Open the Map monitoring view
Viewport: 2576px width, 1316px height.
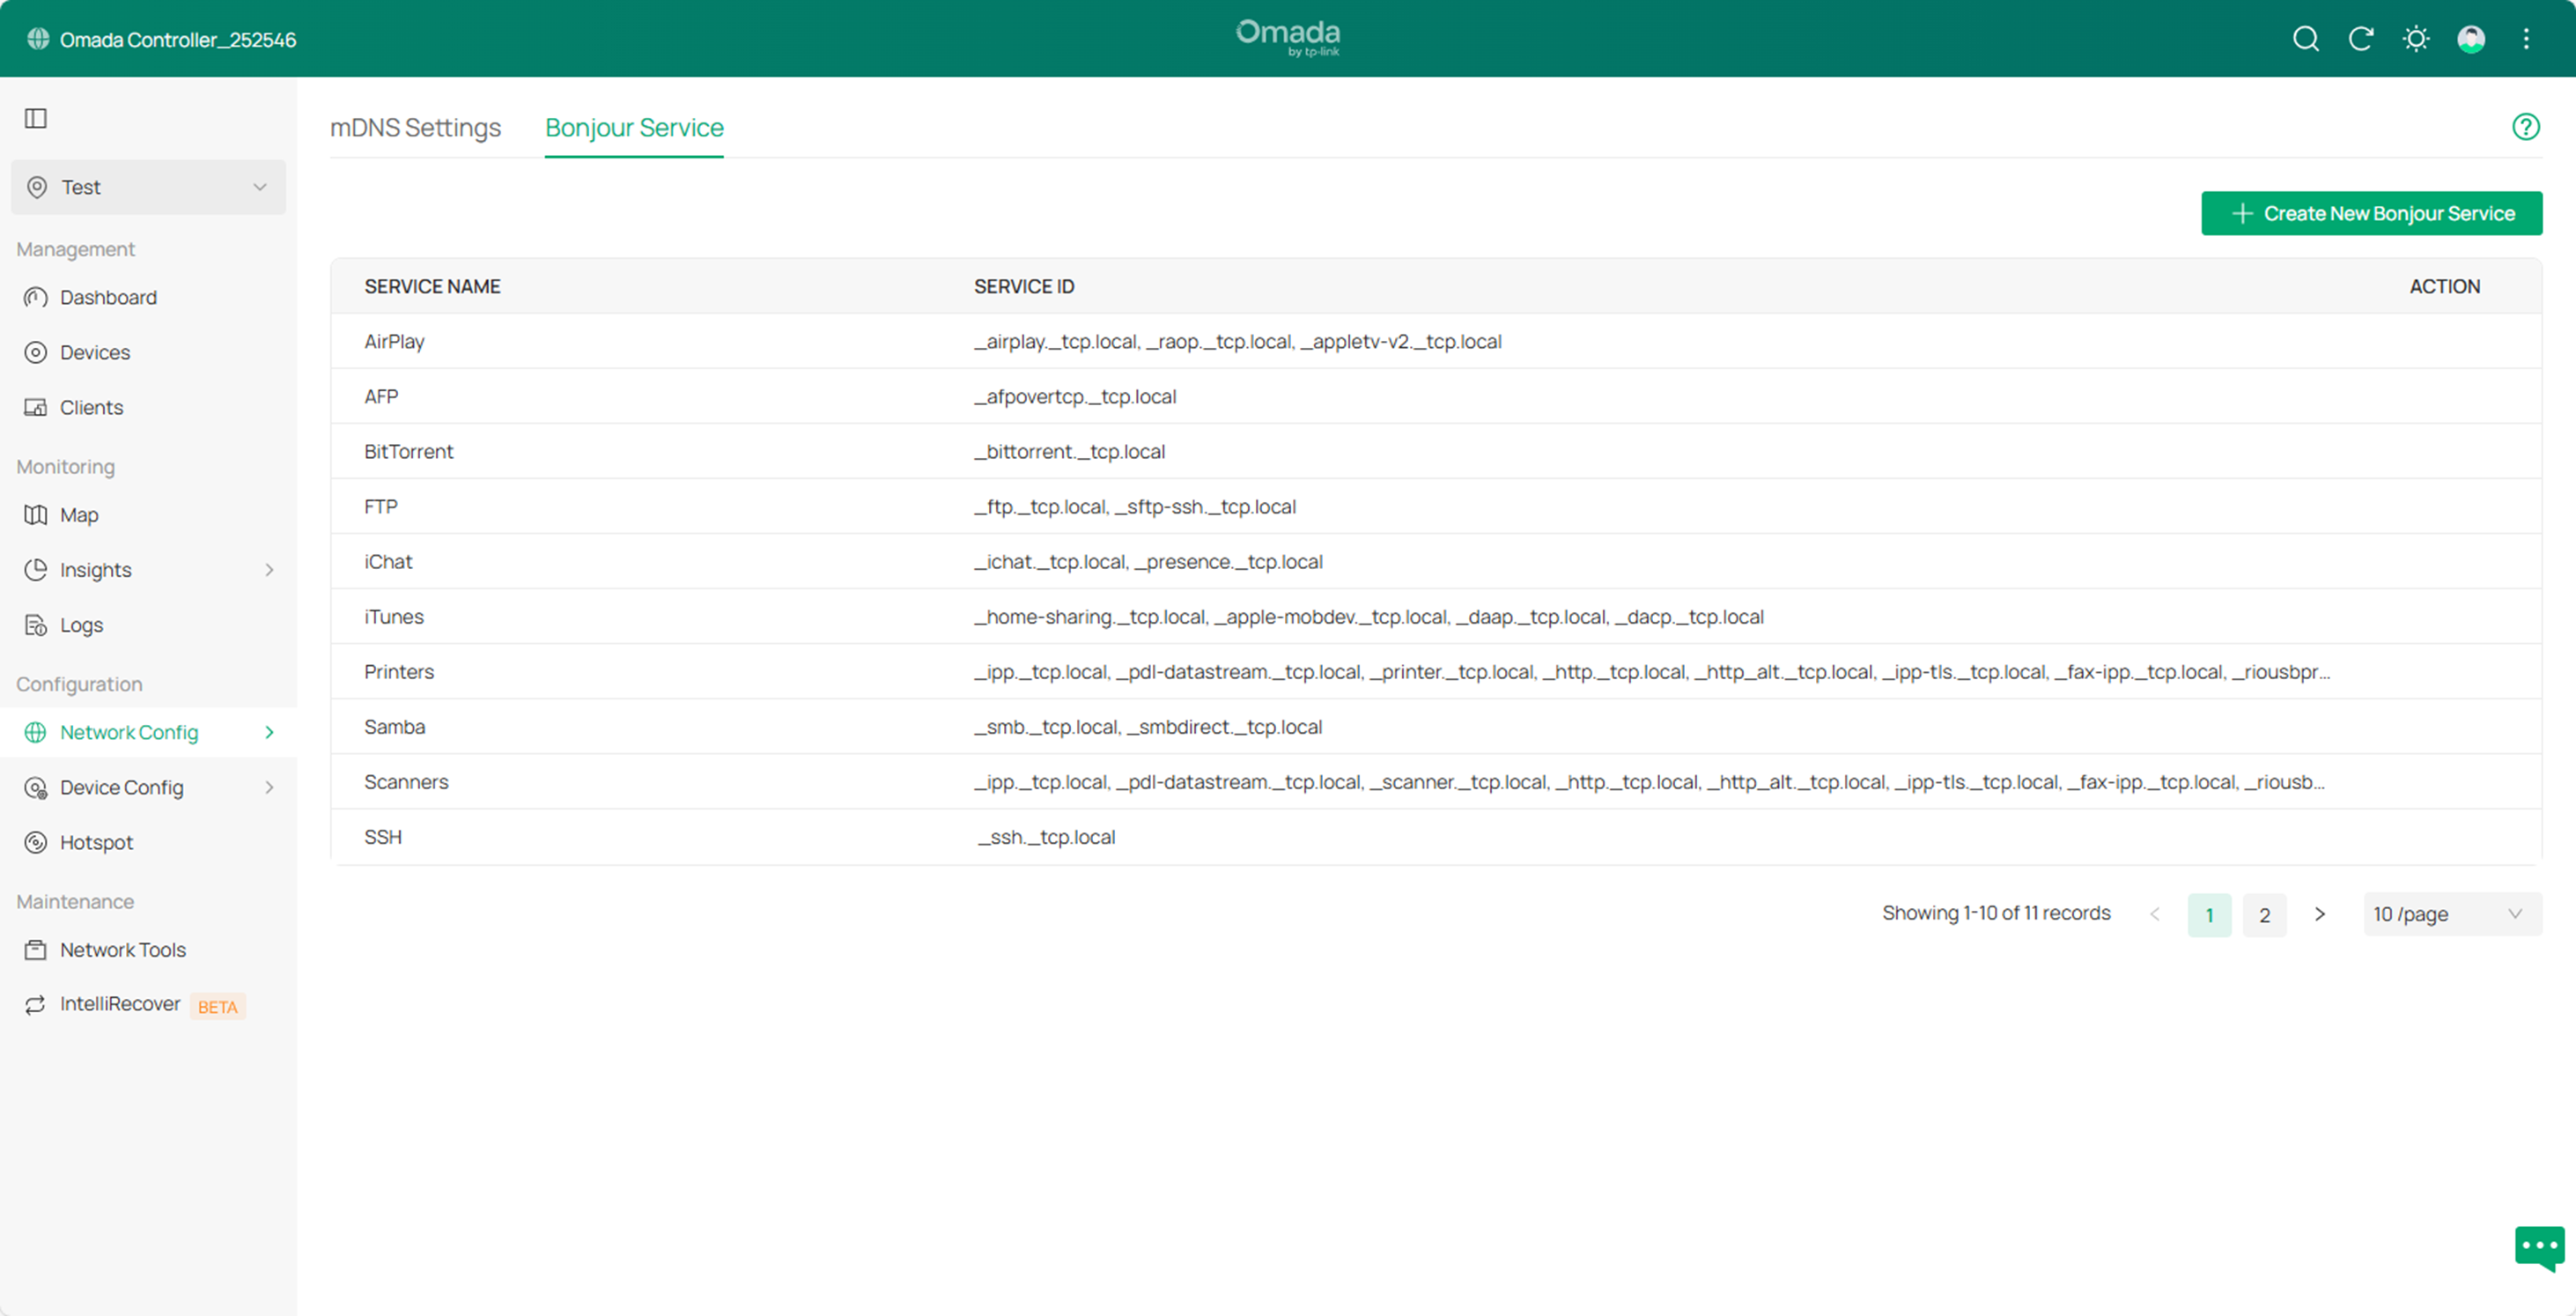point(78,514)
